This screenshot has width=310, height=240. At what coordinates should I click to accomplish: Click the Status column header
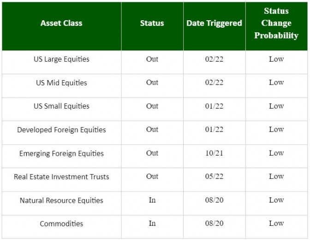tap(152, 23)
